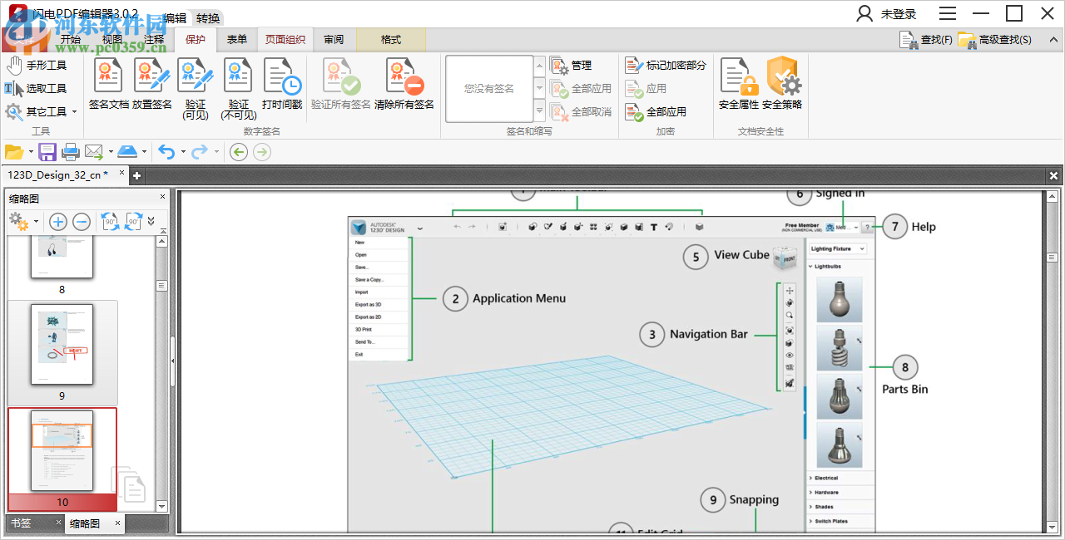Image resolution: width=1065 pixels, height=540 pixels.
Task: Expand thumbnail toolbar overflow chevron
Action: coord(151,222)
